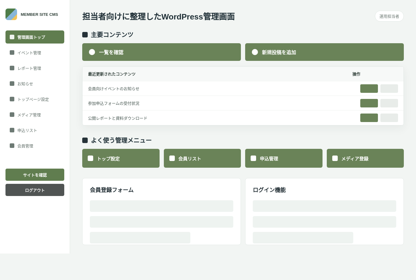Open the 会員リスト shortcut card
Image resolution: width=416 pixels, height=280 pixels.
pos(202,158)
